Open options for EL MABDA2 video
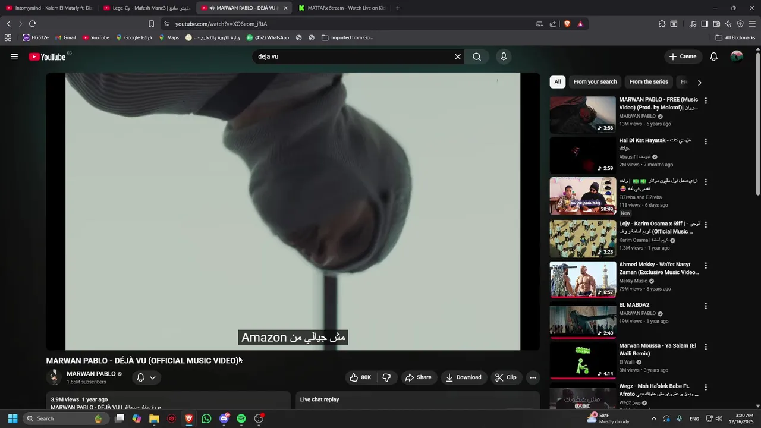The image size is (761, 428). pos(706,306)
